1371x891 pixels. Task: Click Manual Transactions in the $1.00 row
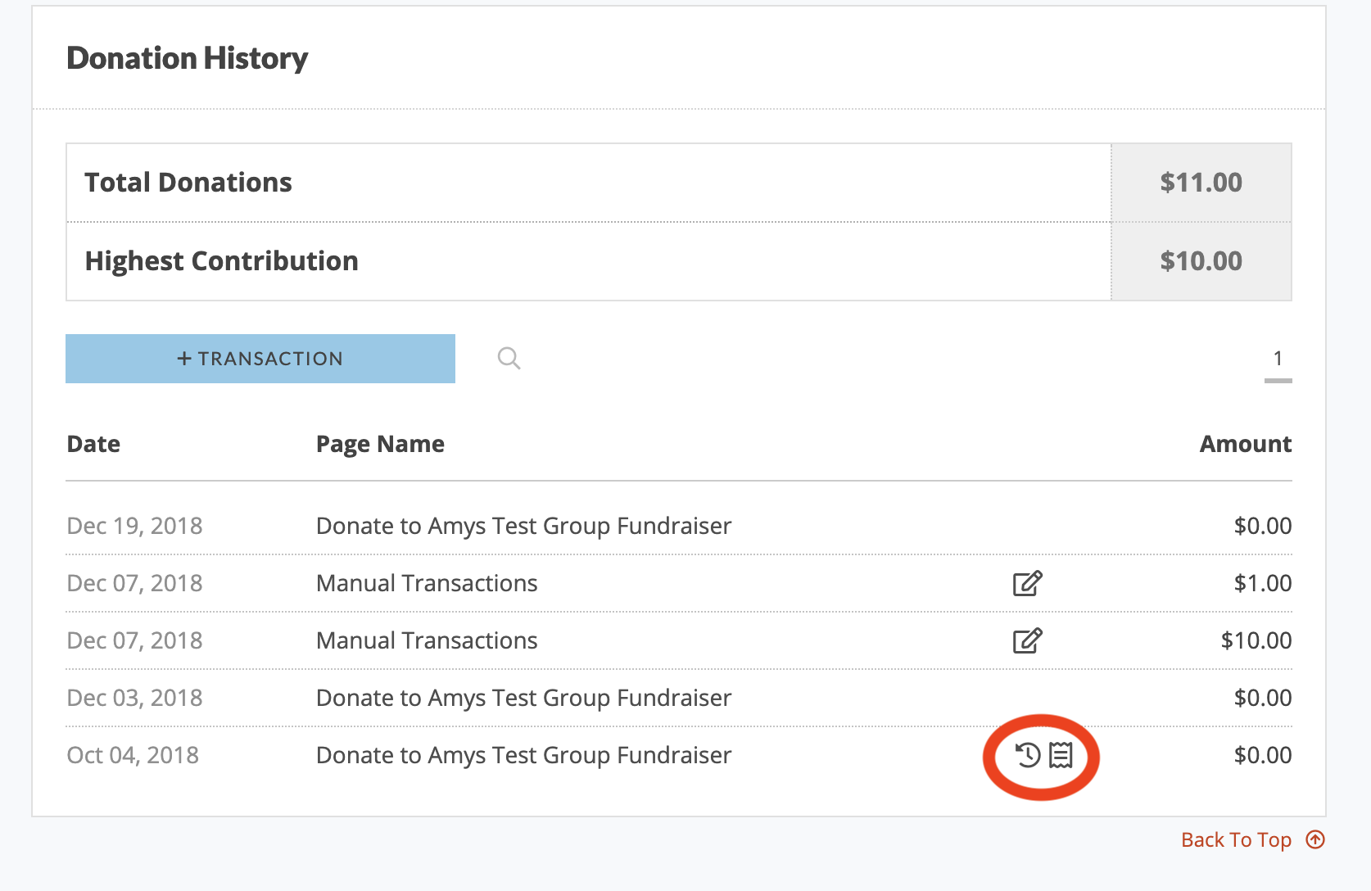427,583
